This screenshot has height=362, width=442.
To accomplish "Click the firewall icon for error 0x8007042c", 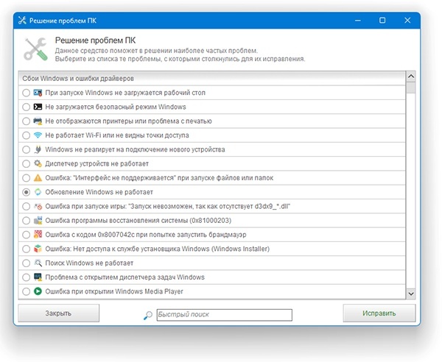I will 38,235.
